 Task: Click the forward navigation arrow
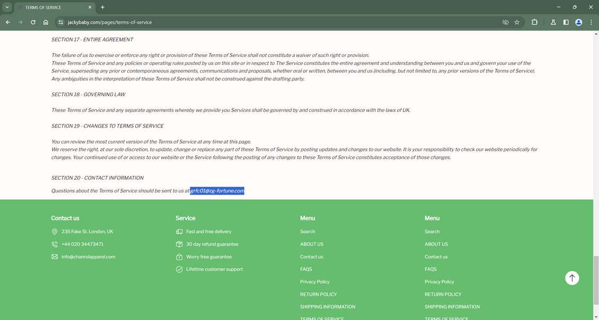pyautogui.click(x=20, y=22)
